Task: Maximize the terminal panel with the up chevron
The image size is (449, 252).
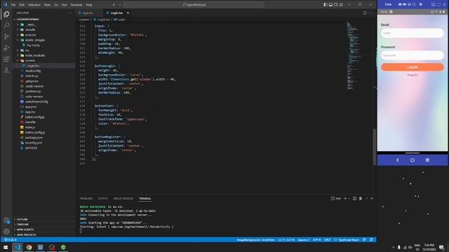Action: click(x=366, y=198)
